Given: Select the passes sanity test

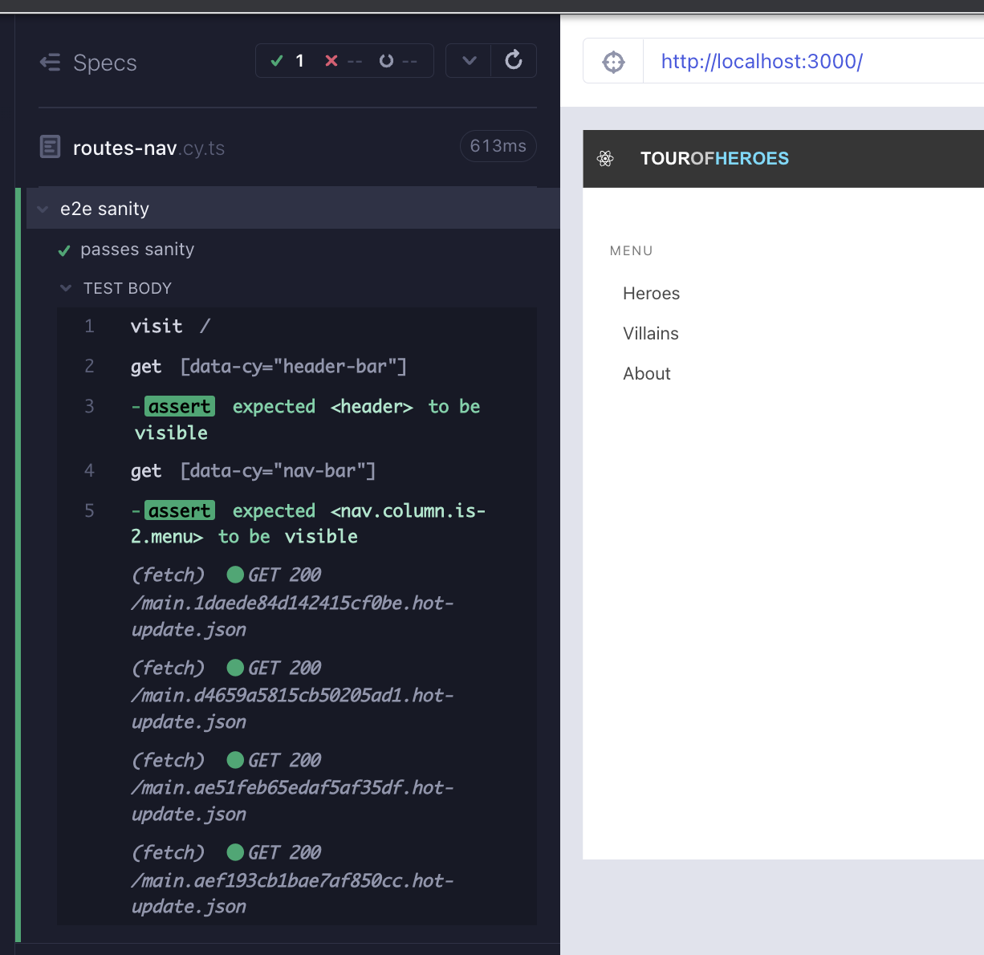Looking at the screenshot, I should (137, 250).
